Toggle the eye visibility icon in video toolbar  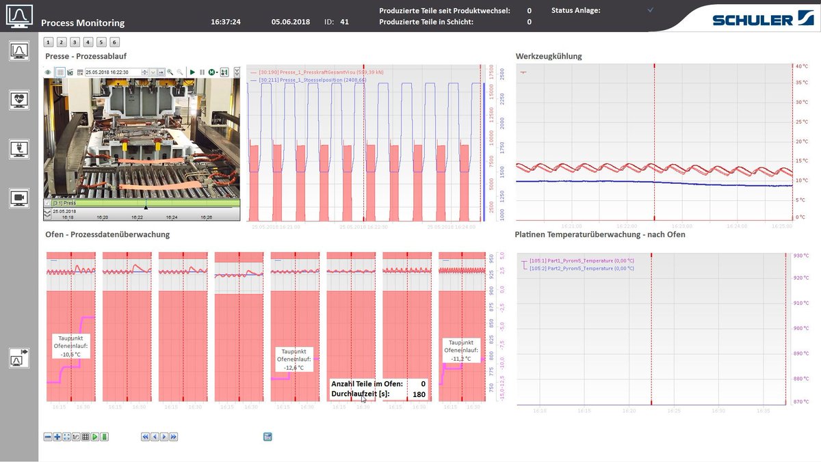tap(48, 72)
